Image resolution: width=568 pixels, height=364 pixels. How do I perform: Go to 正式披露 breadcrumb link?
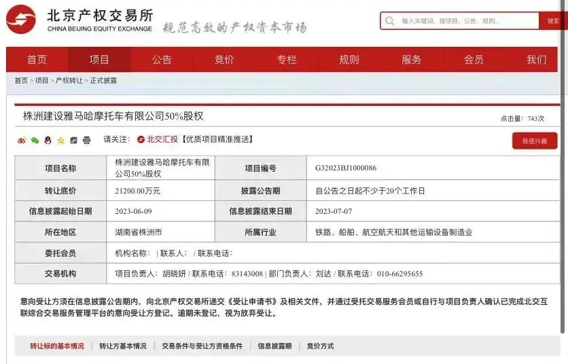(x=103, y=80)
